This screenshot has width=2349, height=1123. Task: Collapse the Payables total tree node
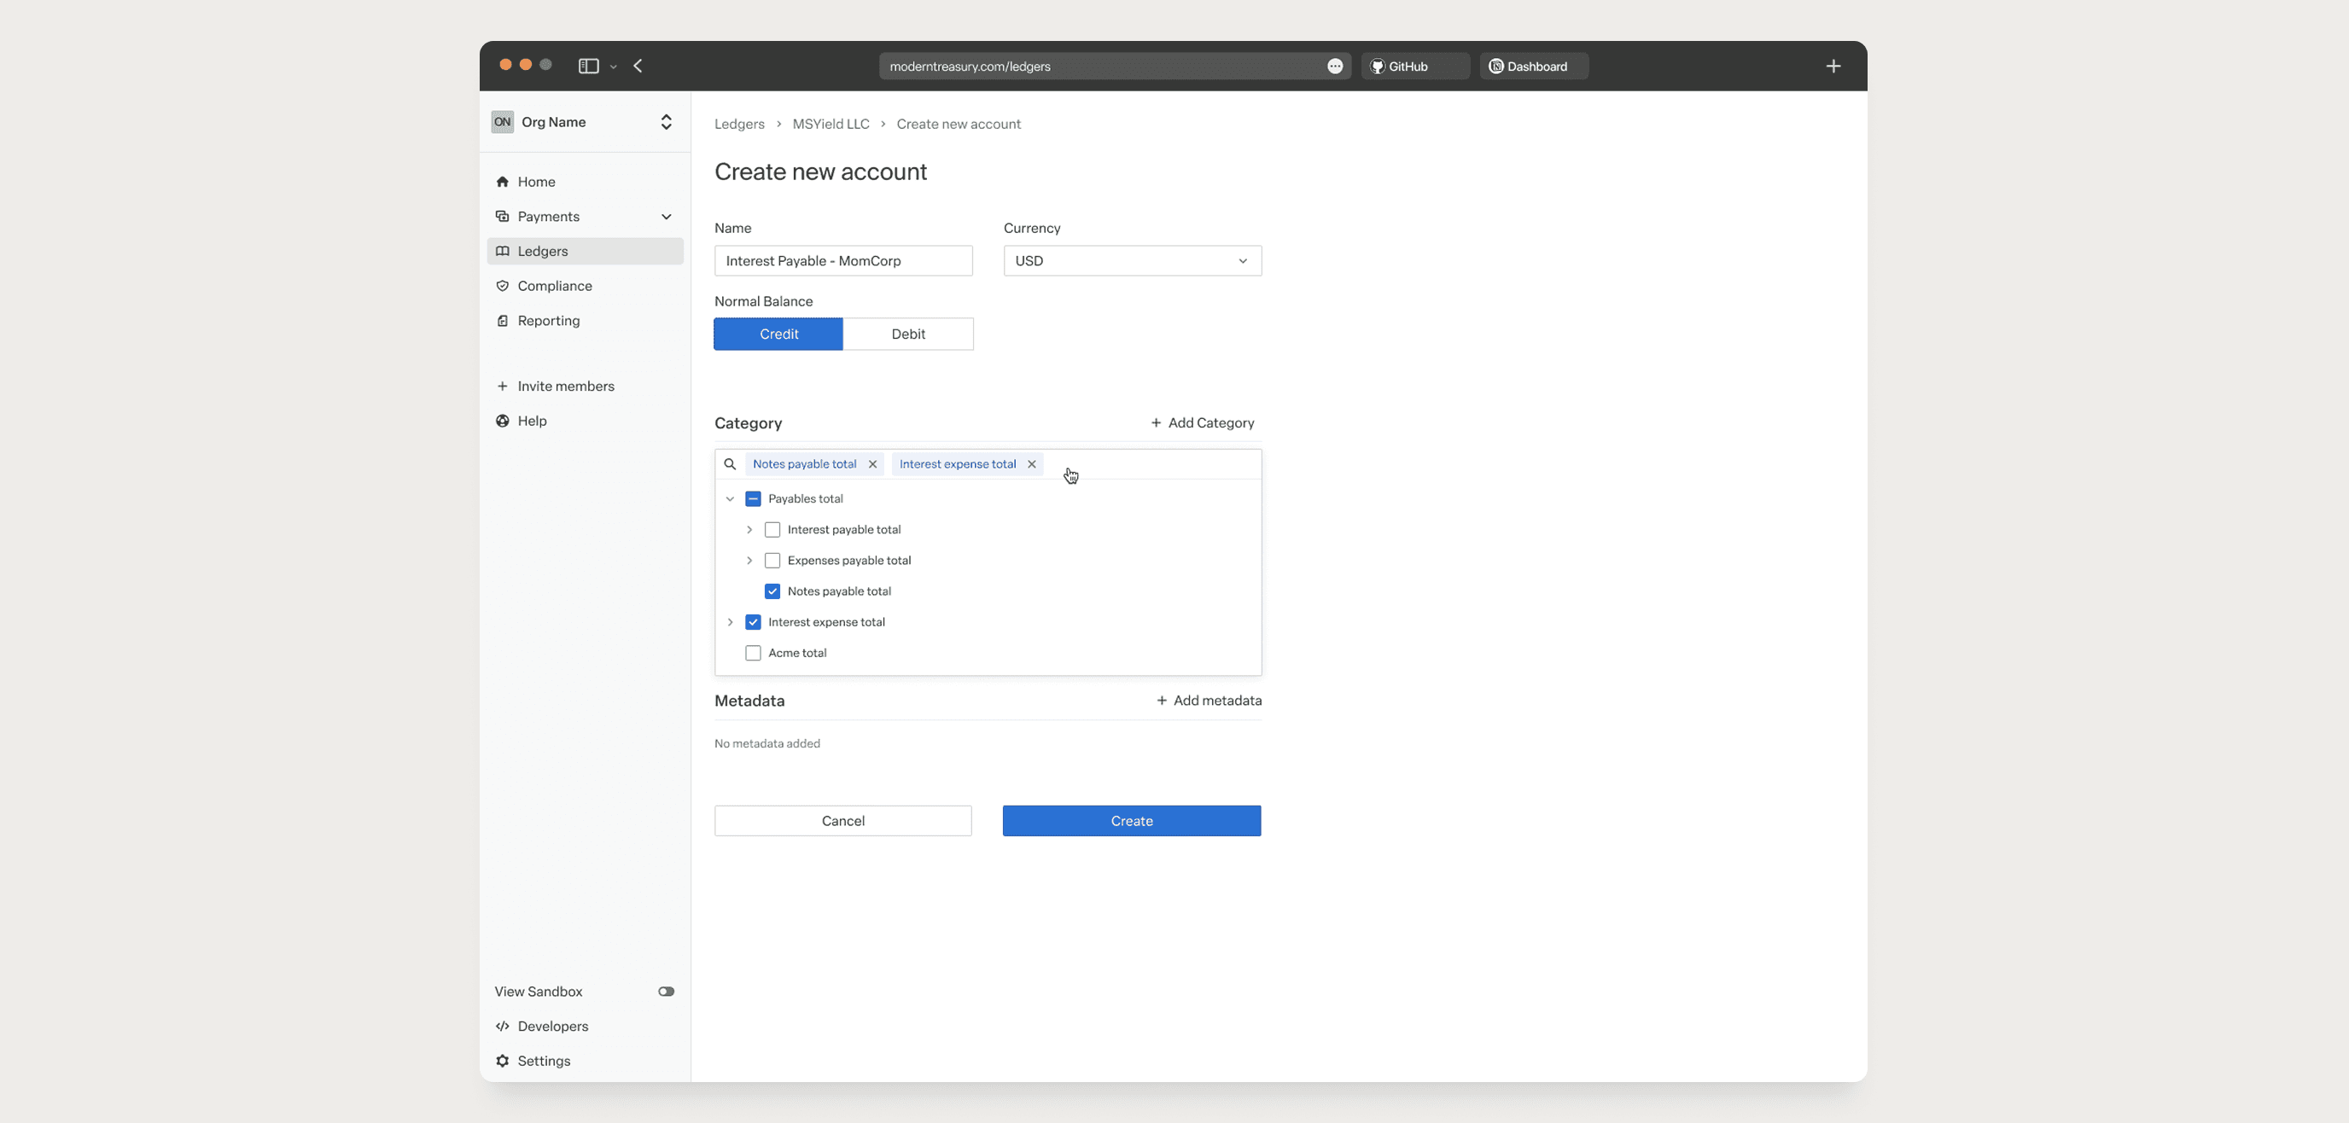coord(730,498)
